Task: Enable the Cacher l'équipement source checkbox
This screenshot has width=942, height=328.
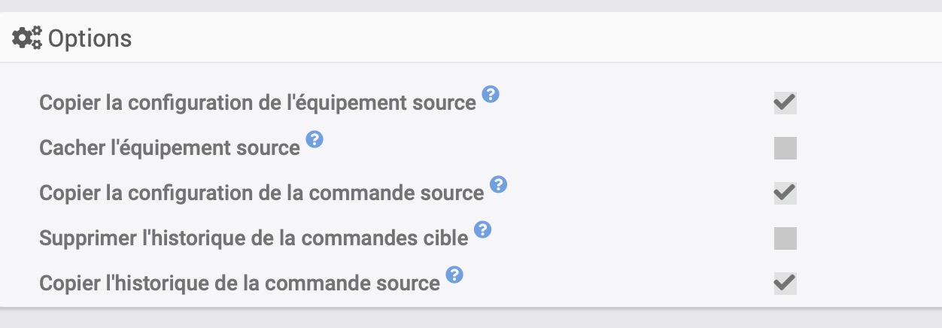Action: [x=785, y=148]
